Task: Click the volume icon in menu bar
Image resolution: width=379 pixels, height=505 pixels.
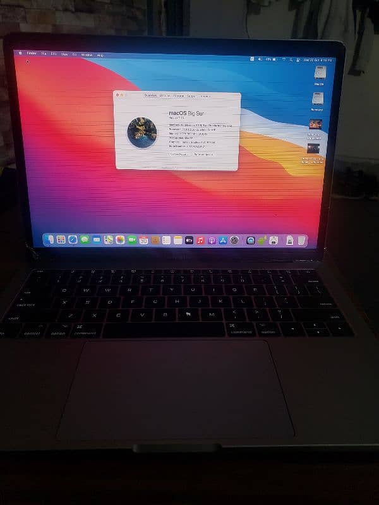Action: point(260,59)
